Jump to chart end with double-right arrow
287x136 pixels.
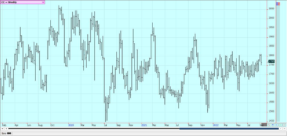284,129
